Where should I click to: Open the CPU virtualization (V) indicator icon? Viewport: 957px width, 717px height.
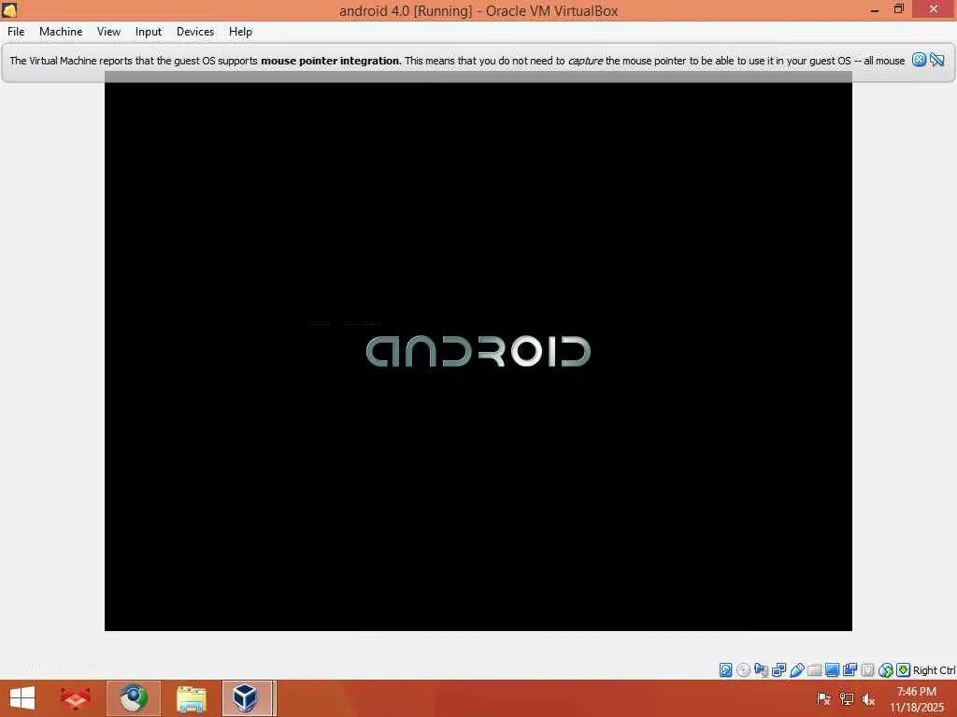coord(867,670)
